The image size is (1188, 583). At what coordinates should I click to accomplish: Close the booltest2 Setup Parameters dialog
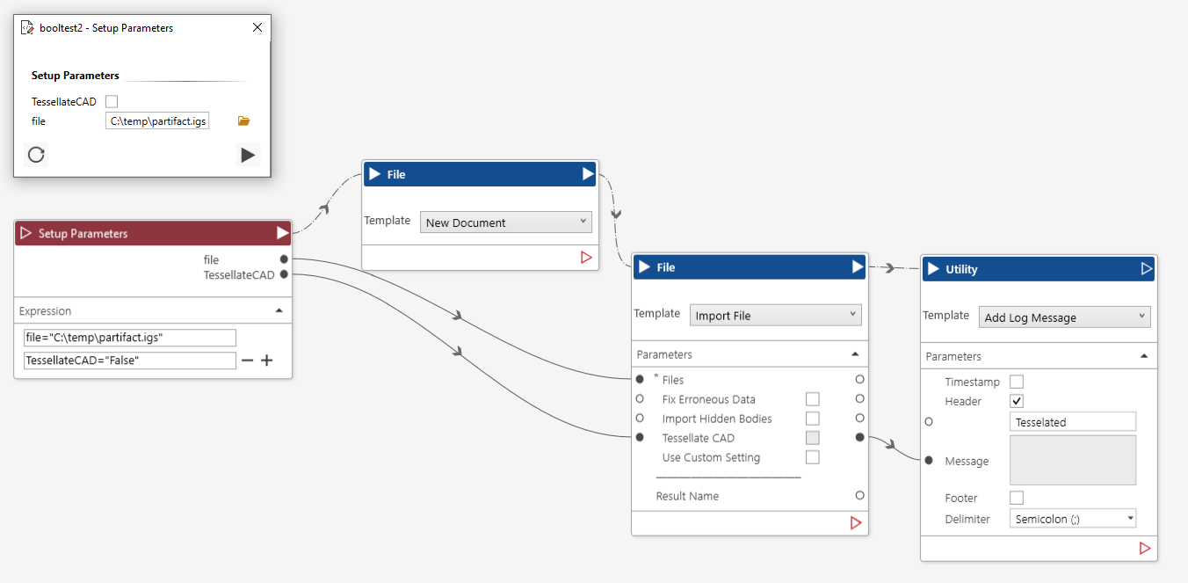pyautogui.click(x=257, y=27)
